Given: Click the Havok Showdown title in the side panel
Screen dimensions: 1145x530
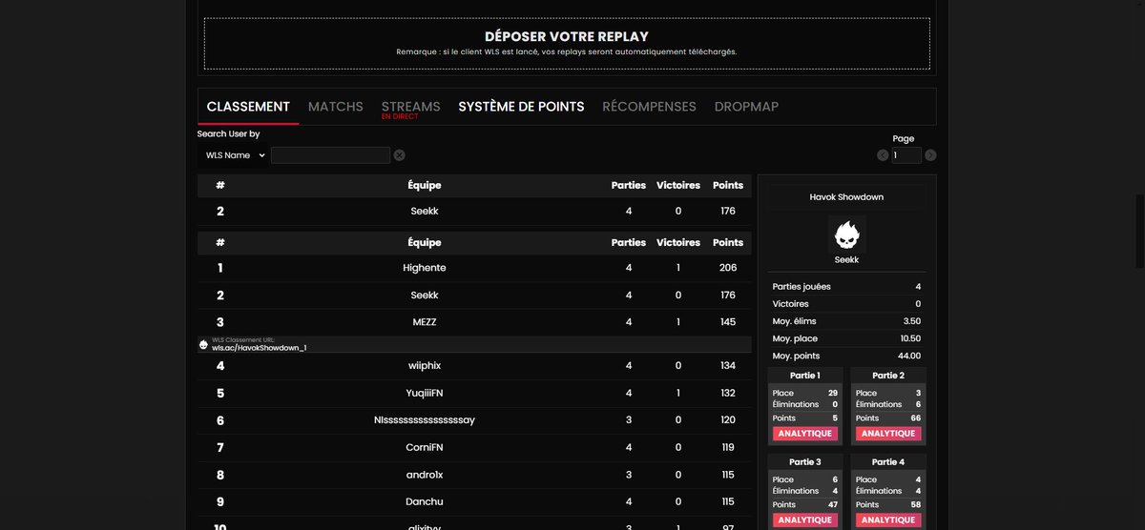Looking at the screenshot, I should click(x=846, y=197).
